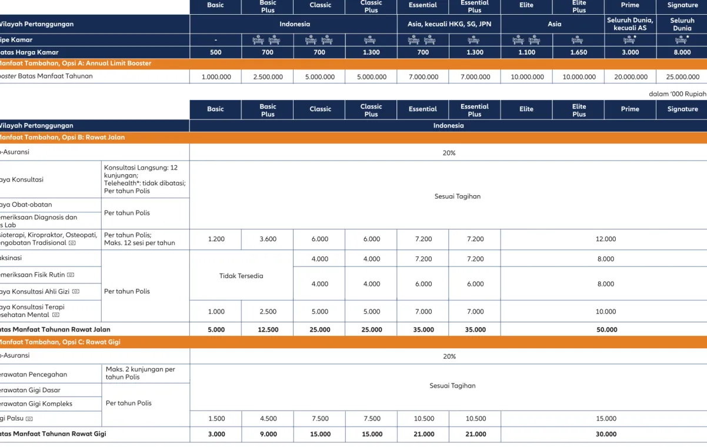Click the 4.500 Gigi Palsu value for Basic Plus
This screenshot has width=707, height=447.
coord(268,419)
